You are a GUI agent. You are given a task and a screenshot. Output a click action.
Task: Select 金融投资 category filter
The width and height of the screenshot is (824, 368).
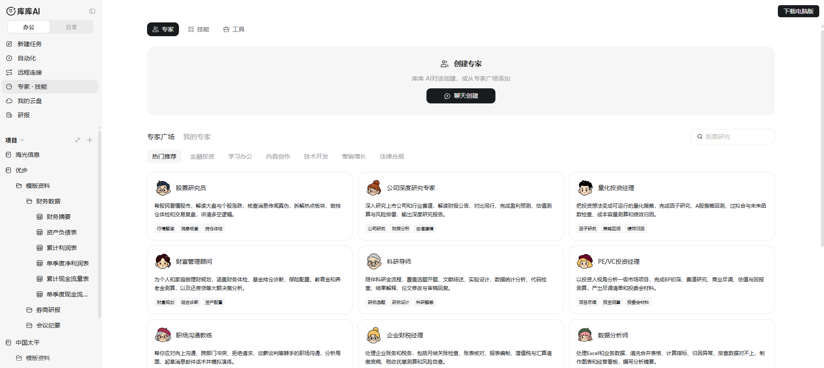pos(202,156)
